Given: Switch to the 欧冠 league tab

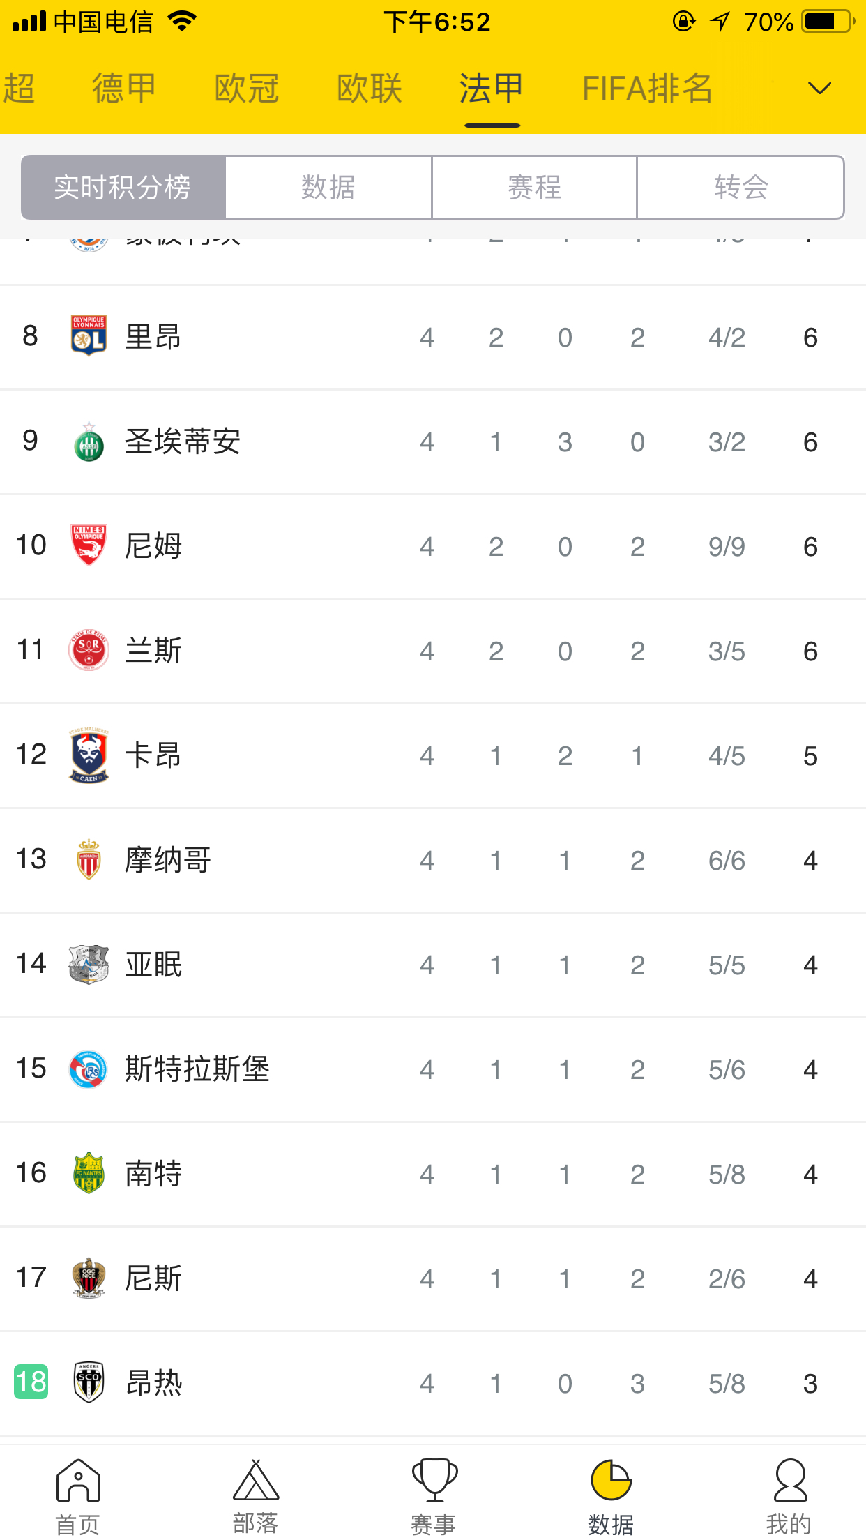Looking at the screenshot, I should click(247, 89).
